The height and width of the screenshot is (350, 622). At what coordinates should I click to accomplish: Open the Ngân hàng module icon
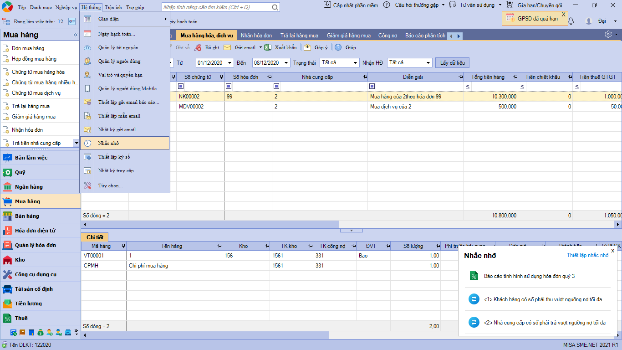[x=7, y=187]
